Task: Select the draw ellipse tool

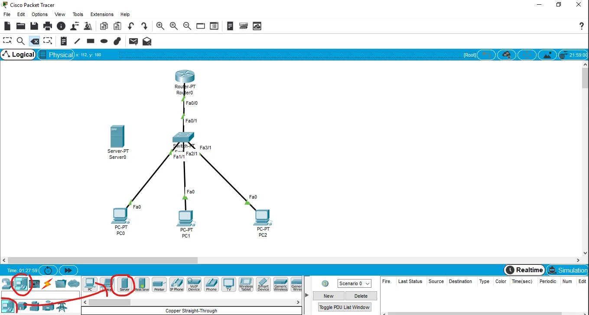Action: (x=104, y=41)
